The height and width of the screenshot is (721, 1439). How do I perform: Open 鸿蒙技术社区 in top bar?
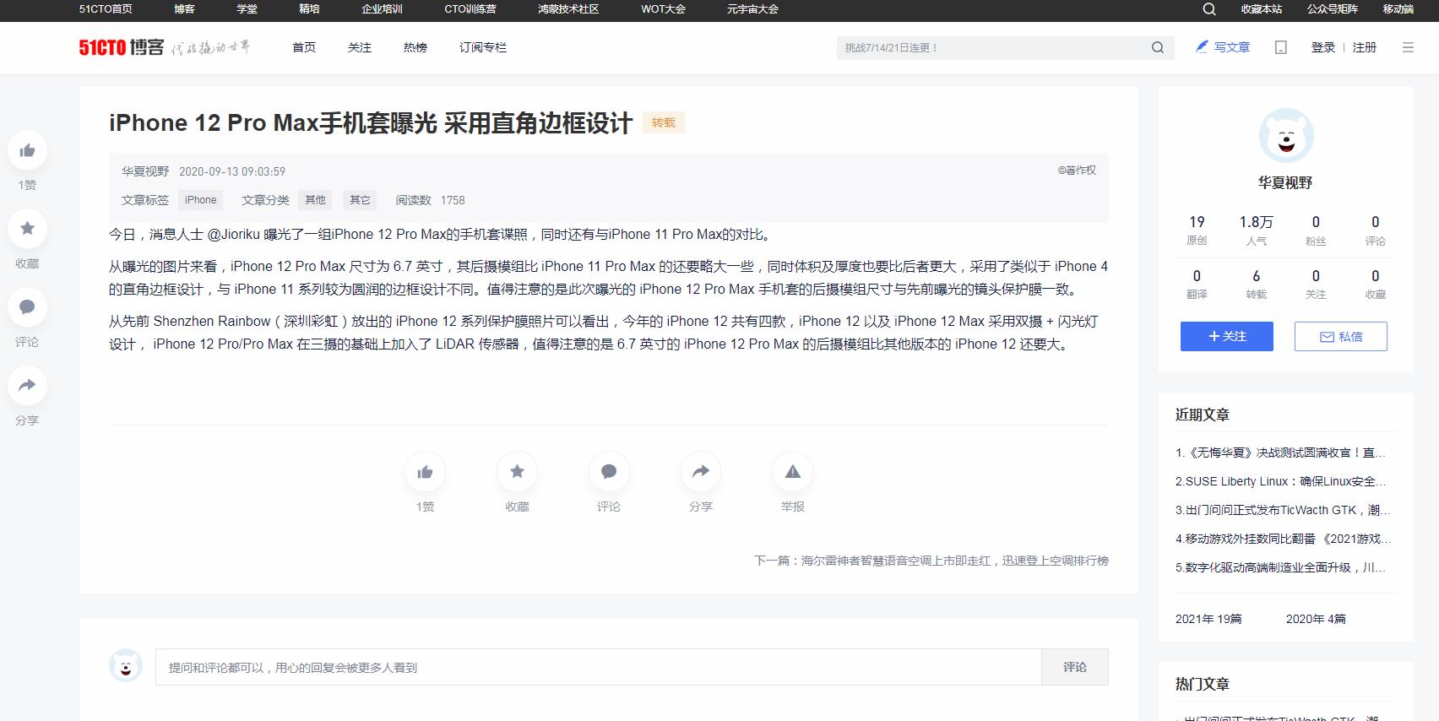[568, 9]
